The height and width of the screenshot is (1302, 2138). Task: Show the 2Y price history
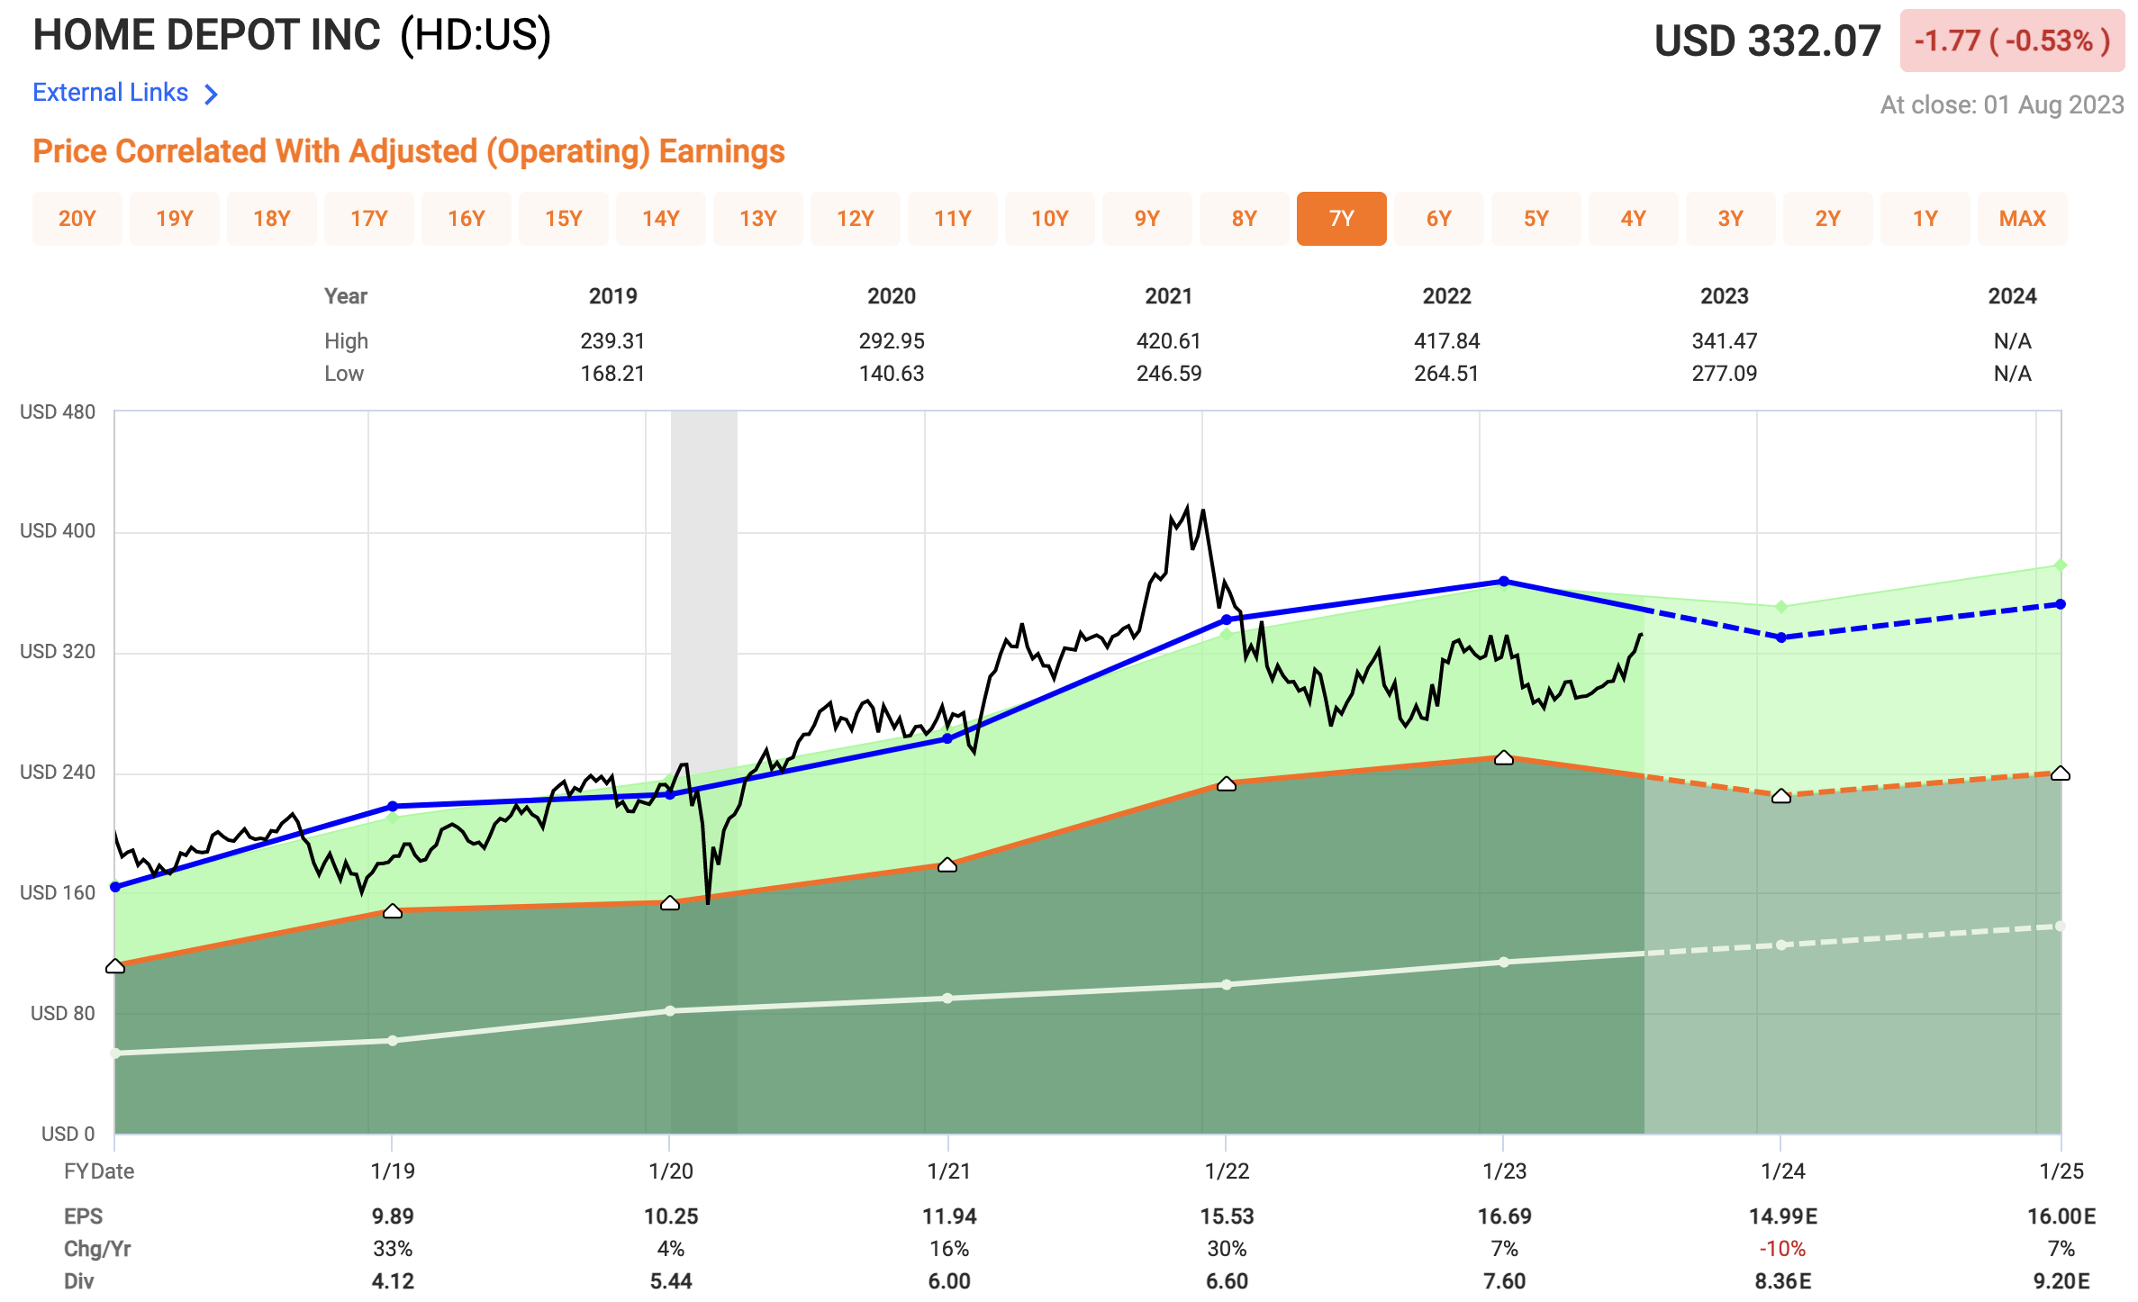(1828, 219)
